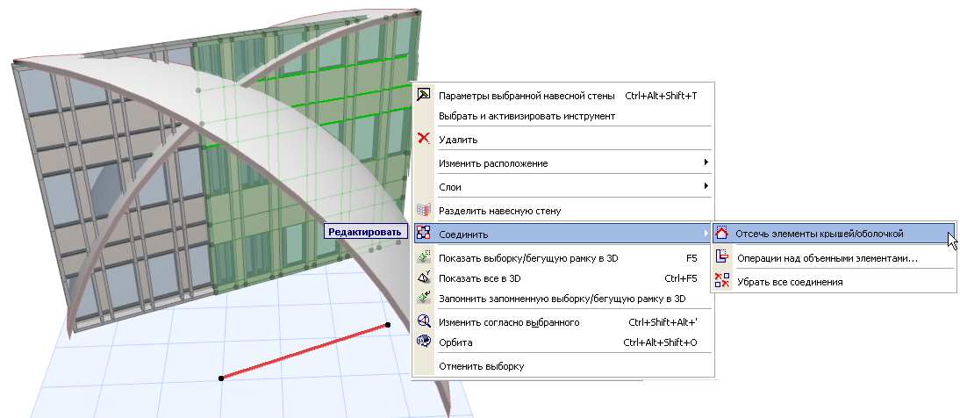Click the show all in 3D icon
The image size is (960, 418).
[423, 278]
